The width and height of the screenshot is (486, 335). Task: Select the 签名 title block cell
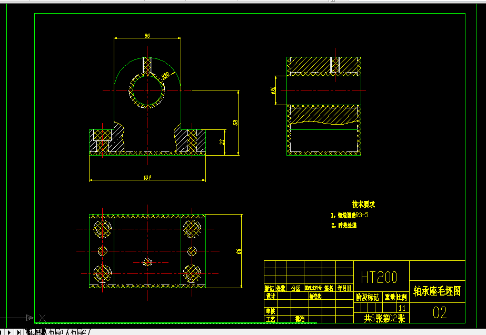coord(329,288)
